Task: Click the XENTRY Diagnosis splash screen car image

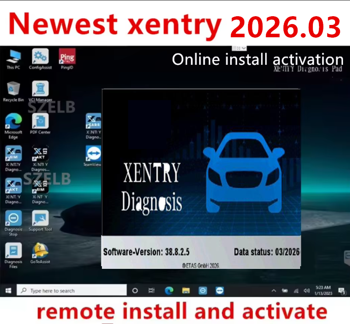Action: [244, 172]
